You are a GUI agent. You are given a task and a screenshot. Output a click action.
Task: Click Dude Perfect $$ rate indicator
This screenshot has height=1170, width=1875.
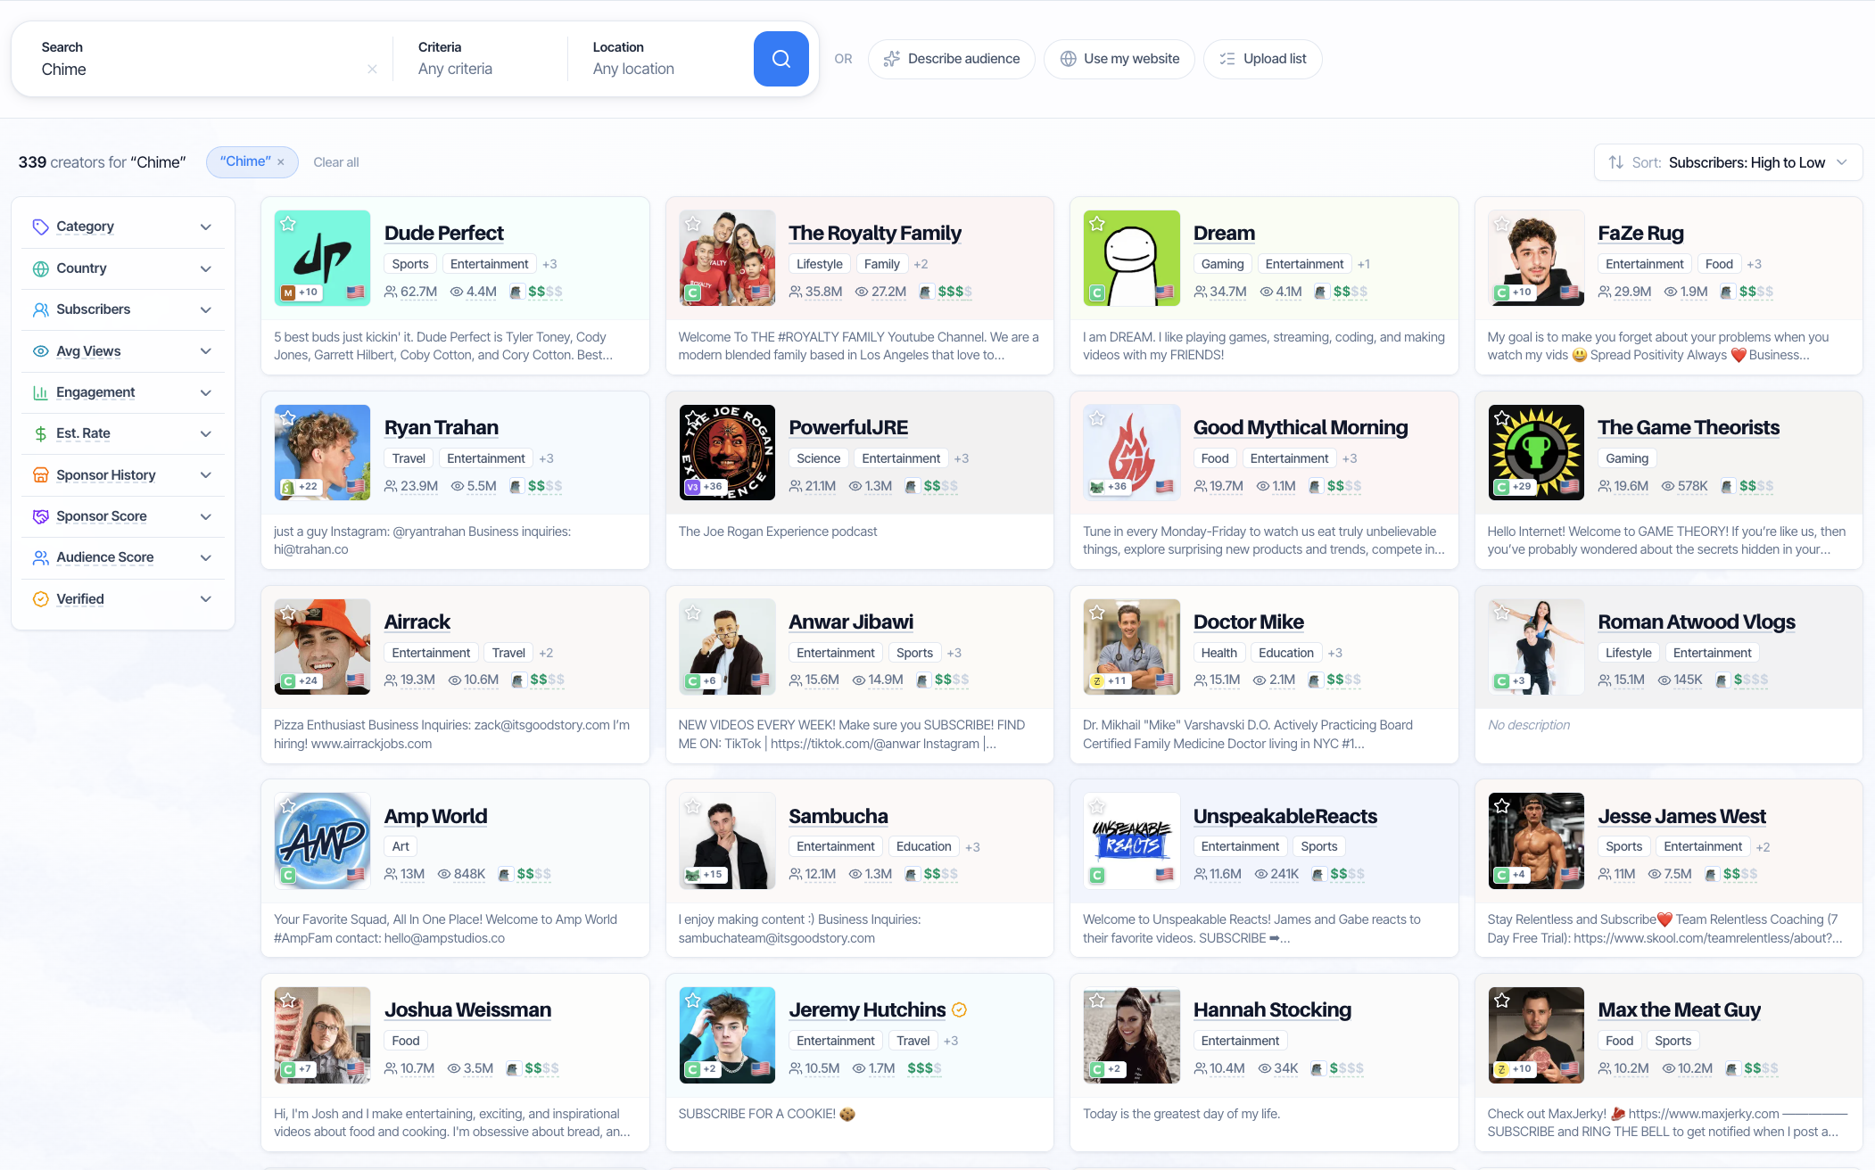click(x=545, y=292)
